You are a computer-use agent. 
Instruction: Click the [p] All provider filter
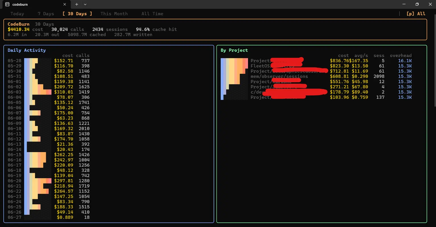pos(416,14)
